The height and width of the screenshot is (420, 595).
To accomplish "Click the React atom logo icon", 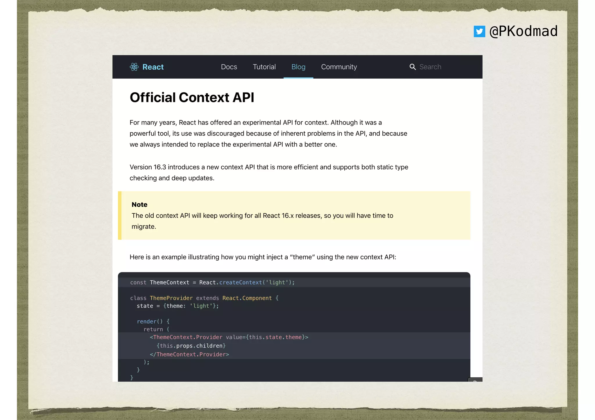I will click(x=134, y=67).
